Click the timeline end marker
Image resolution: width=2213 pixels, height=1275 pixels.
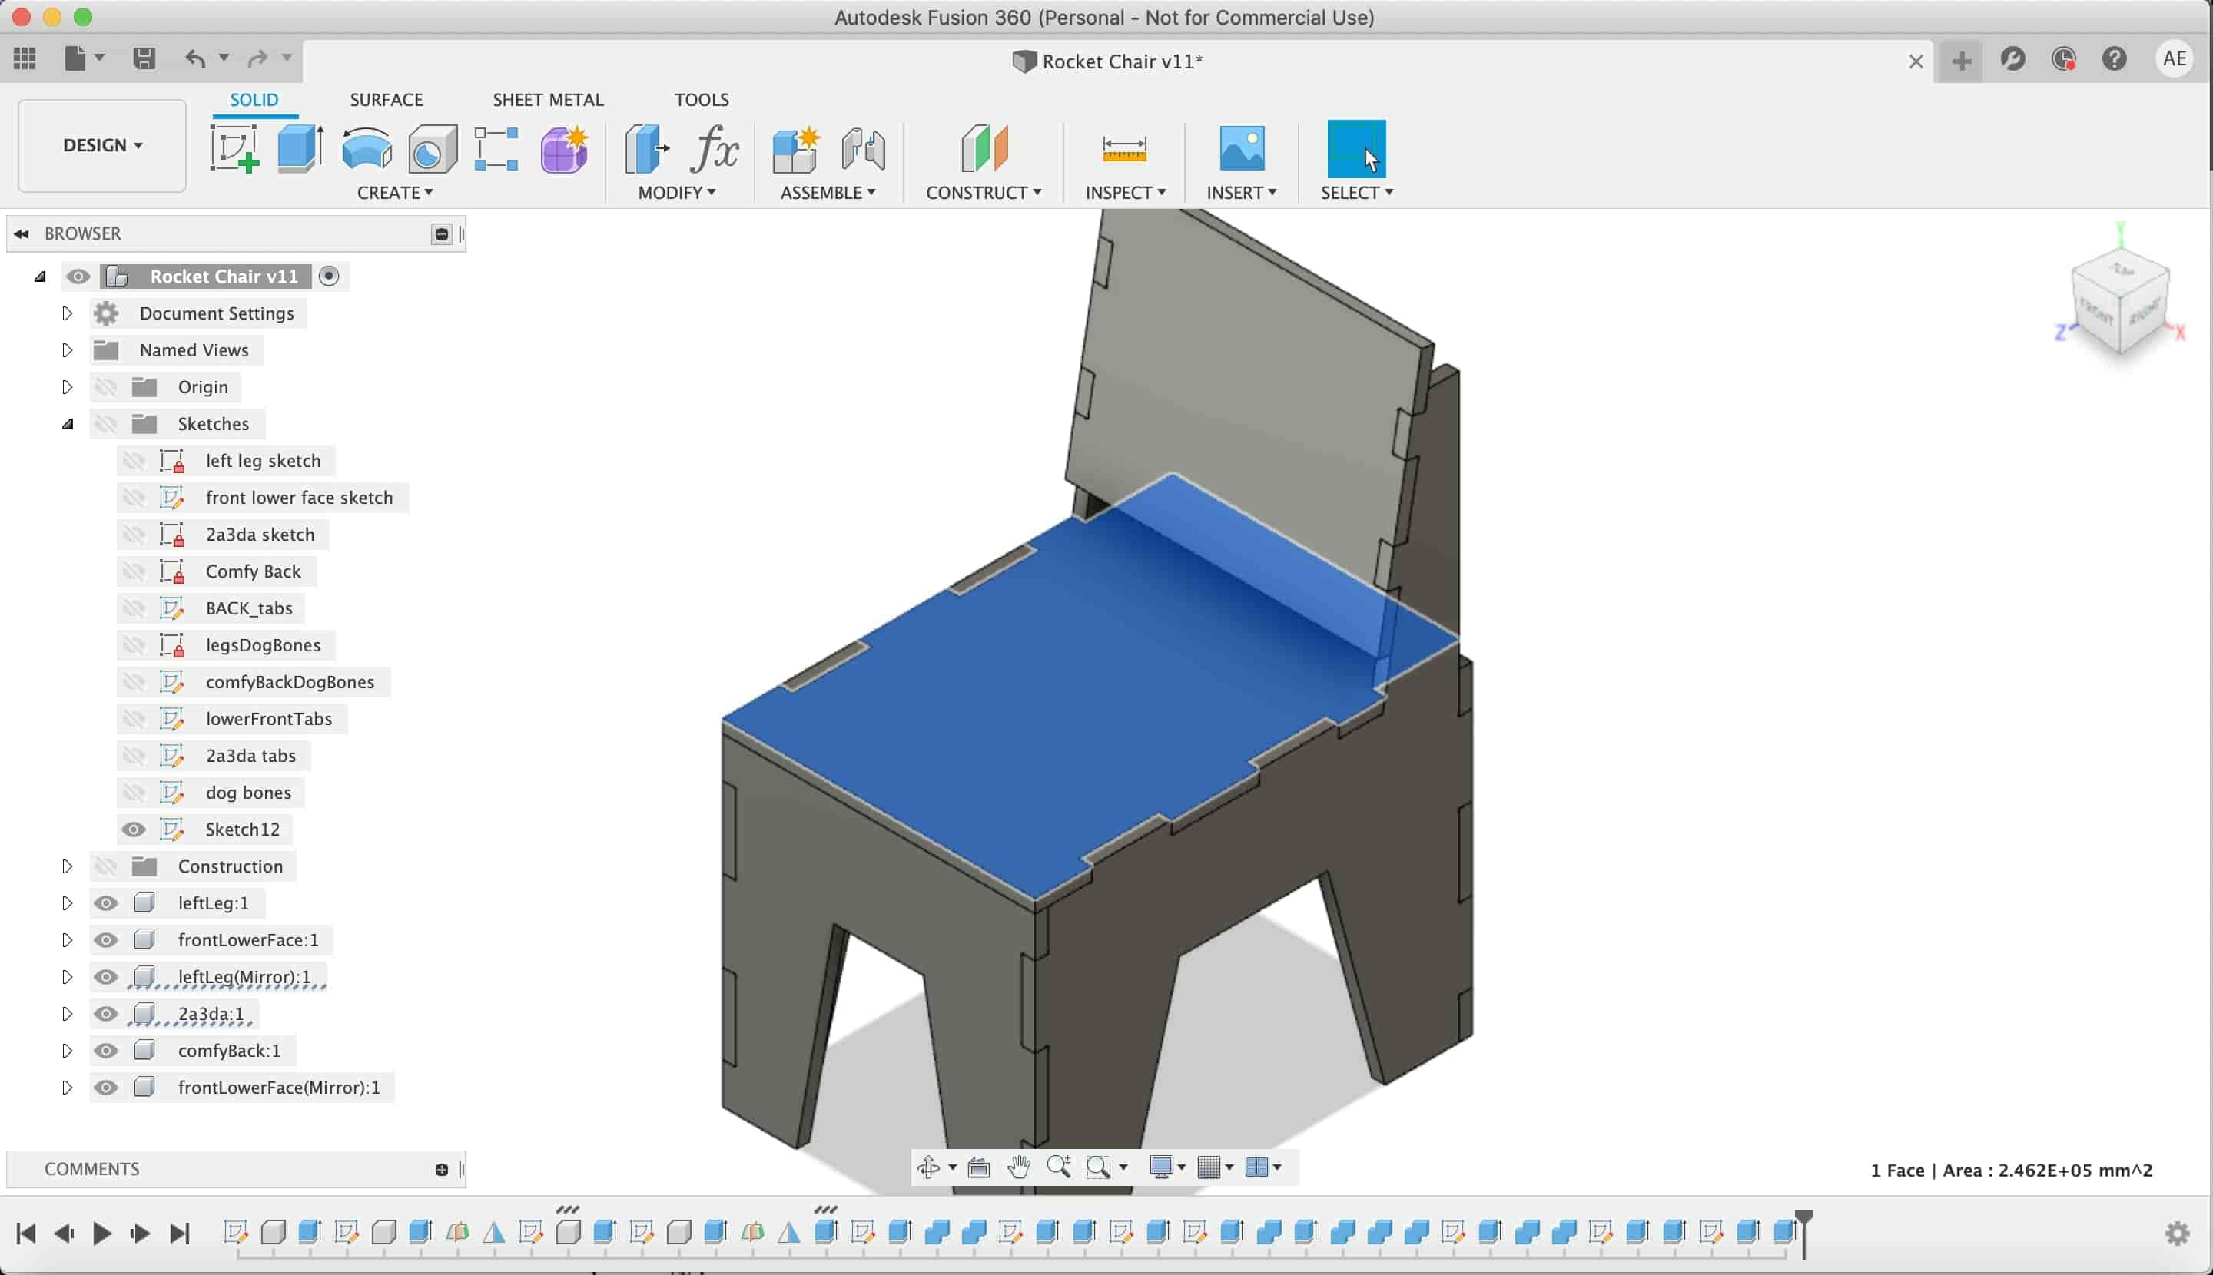1804,1233
